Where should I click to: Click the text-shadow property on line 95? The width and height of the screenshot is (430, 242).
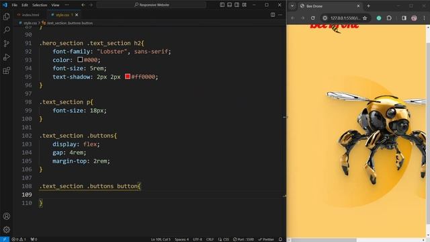[71, 77]
